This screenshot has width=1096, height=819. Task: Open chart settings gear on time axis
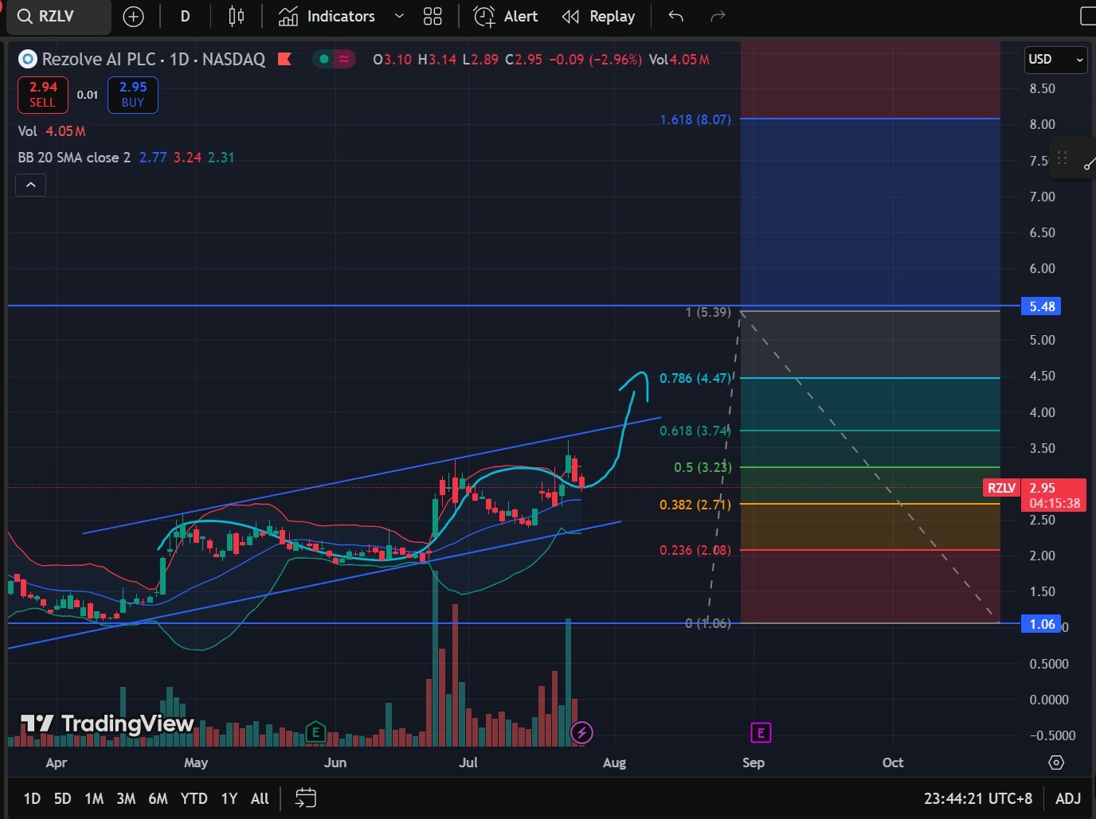click(1056, 762)
